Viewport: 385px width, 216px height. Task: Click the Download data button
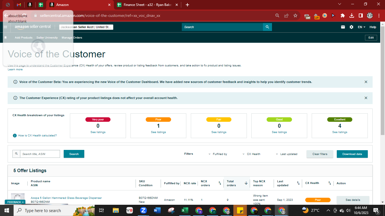point(352,154)
